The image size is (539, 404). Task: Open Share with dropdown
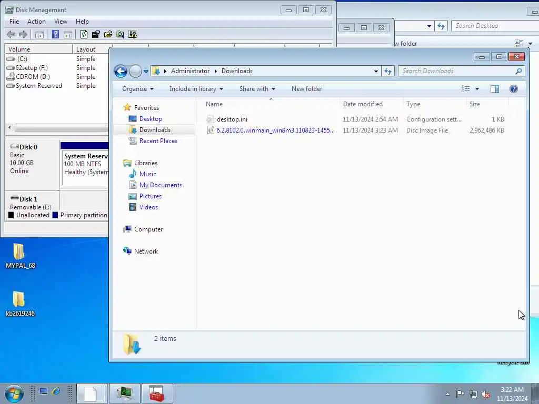pyautogui.click(x=257, y=89)
